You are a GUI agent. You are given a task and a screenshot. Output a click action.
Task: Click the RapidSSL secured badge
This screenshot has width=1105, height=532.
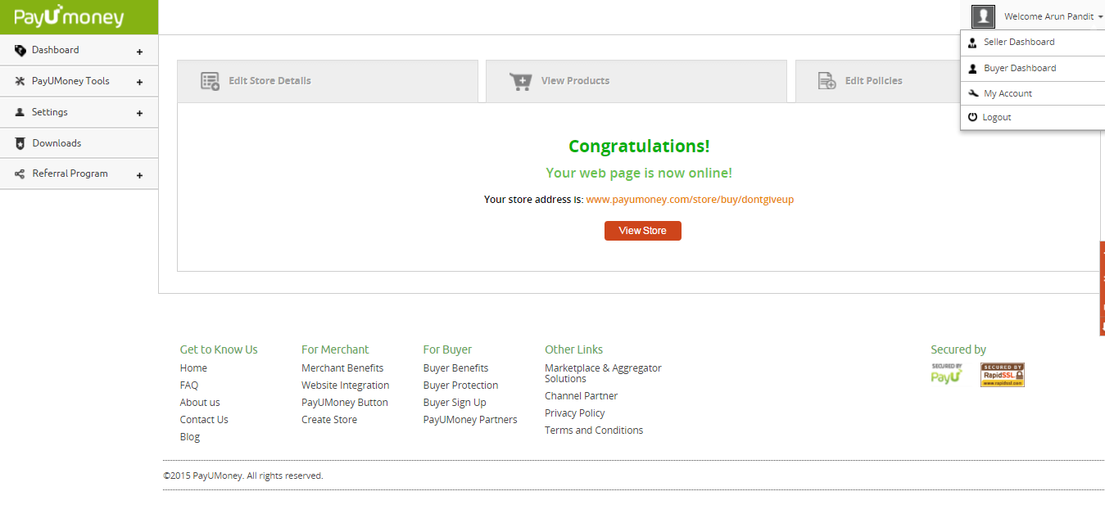(1003, 375)
